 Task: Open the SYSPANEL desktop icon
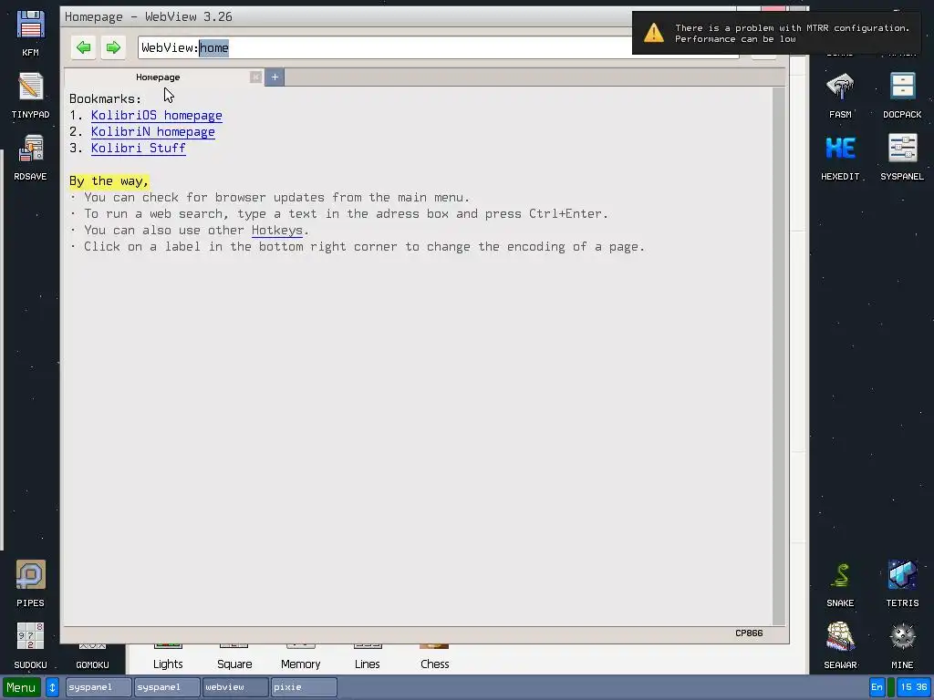(x=902, y=157)
